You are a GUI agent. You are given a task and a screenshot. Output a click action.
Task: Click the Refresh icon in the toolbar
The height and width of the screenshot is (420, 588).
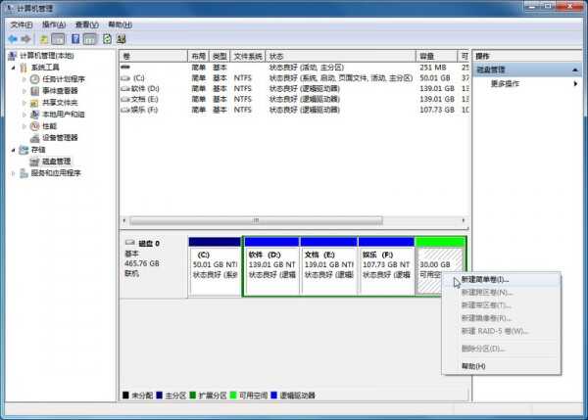[106, 38]
